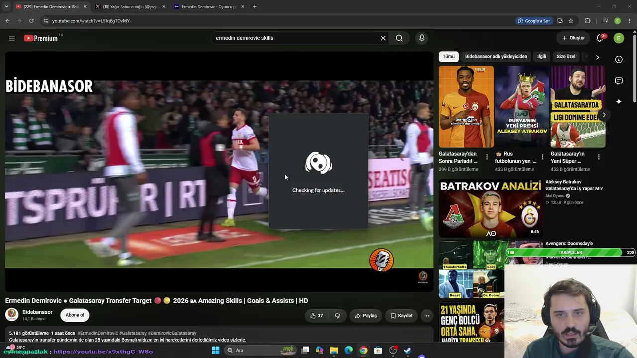The width and height of the screenshot is (637, 358).
Task: Select the İlgili filter chip
Action: 541,57
